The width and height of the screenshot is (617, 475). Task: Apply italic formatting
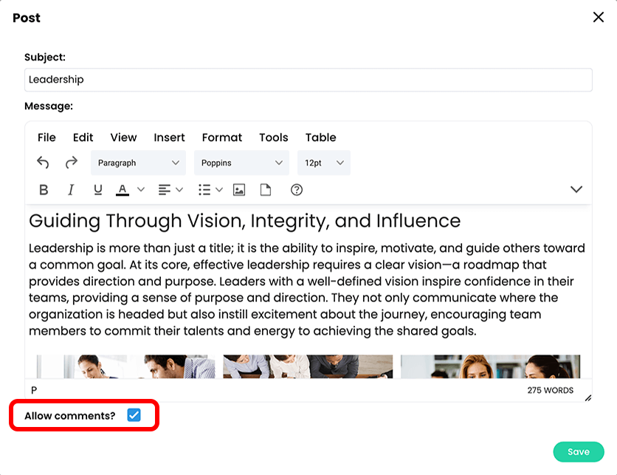point(70,190)
